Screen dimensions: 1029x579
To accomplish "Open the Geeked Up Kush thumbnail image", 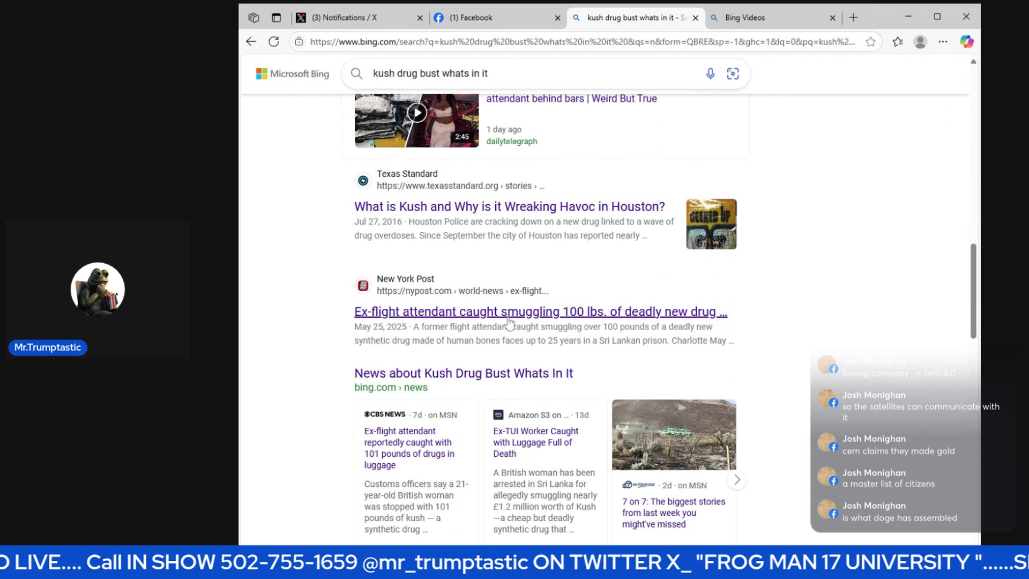I will [711, 224].
